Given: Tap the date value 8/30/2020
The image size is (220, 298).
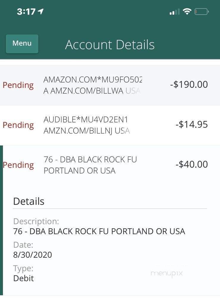Looking at the screenshot, I should (32, 255).
